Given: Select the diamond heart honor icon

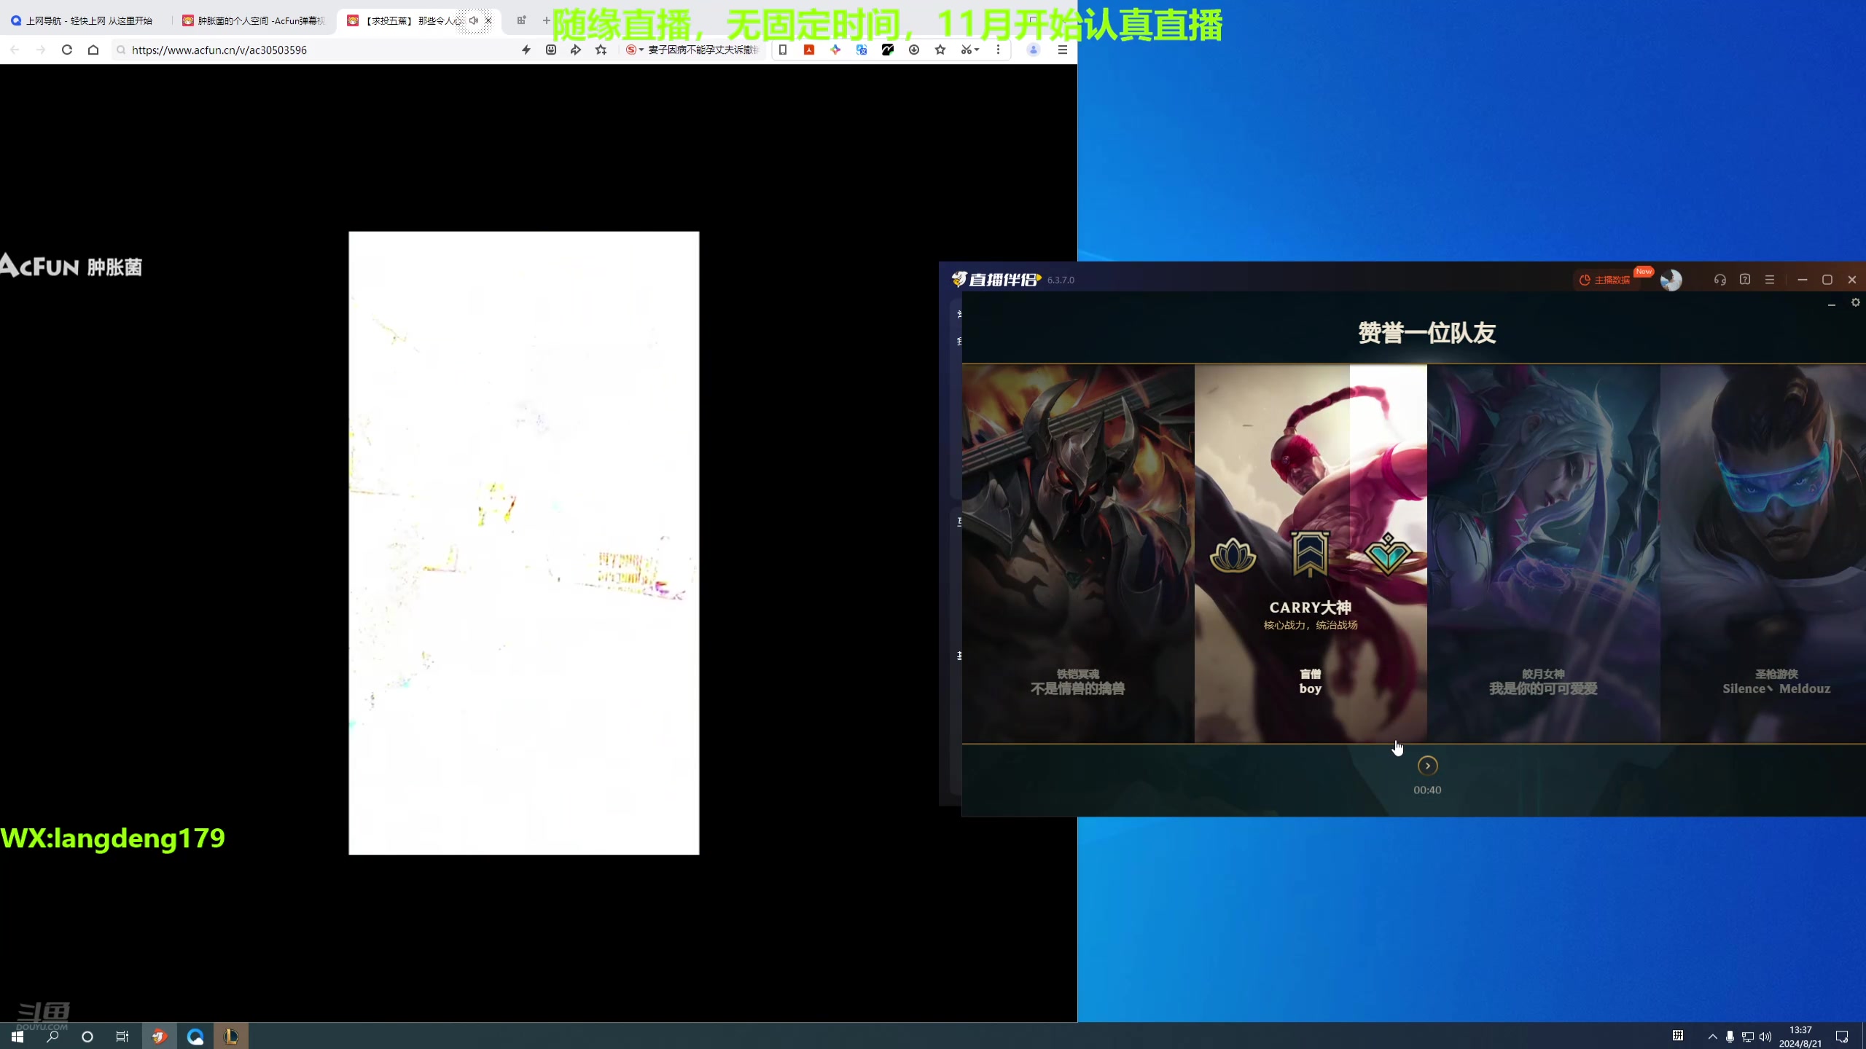Looking at the screenshot, I should click(1388, 555).
